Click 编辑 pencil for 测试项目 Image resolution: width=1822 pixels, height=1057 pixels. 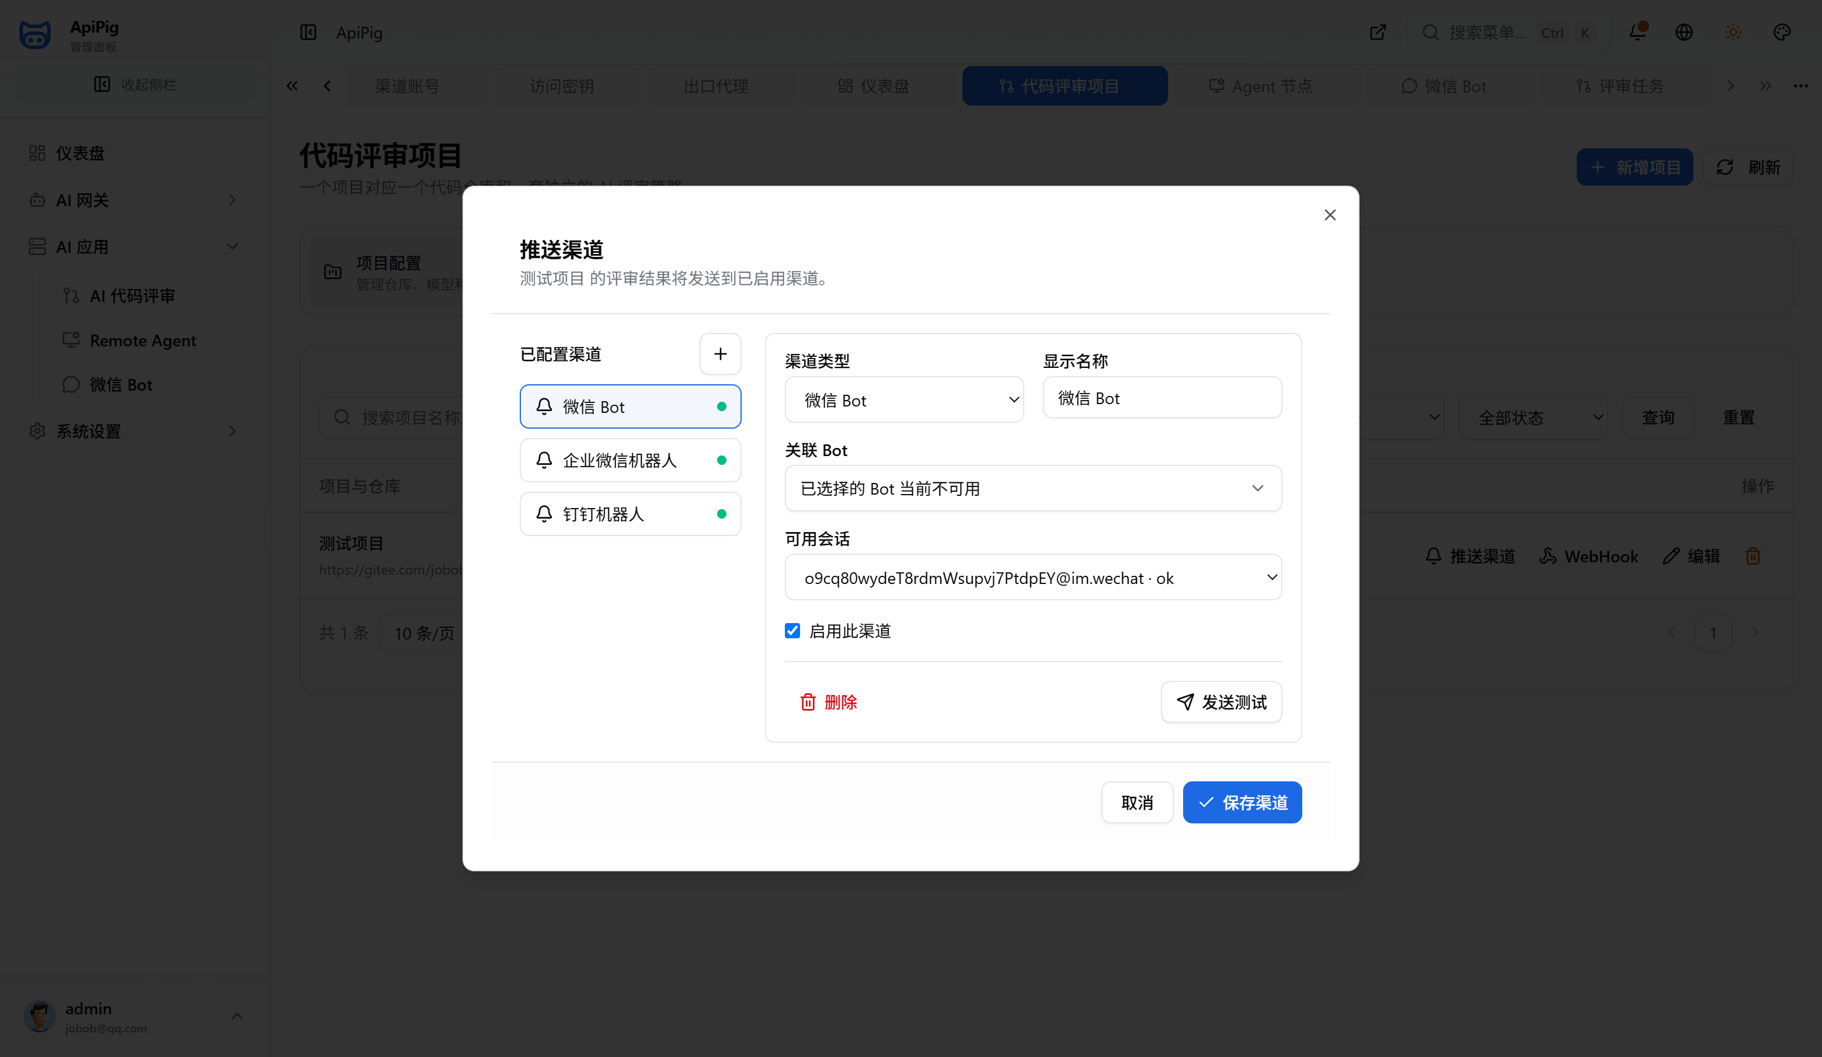tap(1691, 556)
